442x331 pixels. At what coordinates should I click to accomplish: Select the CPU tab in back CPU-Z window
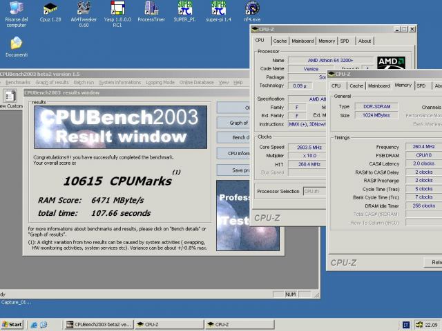click(x=260, y=41)
